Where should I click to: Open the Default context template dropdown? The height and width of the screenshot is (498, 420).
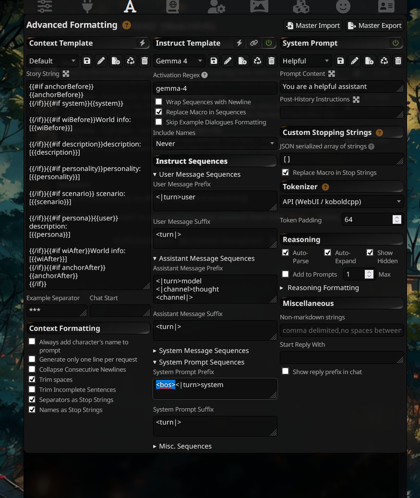coord(52,61)
